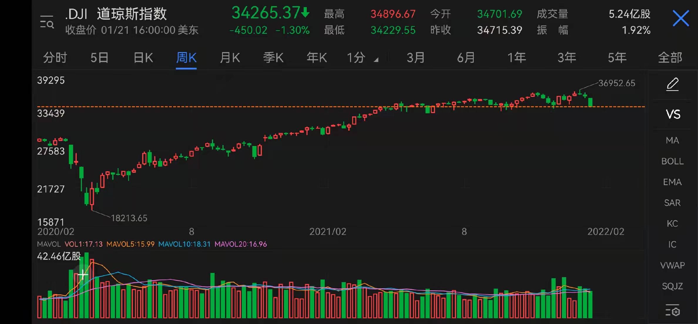Select the IC indicator option

point(672,244)
